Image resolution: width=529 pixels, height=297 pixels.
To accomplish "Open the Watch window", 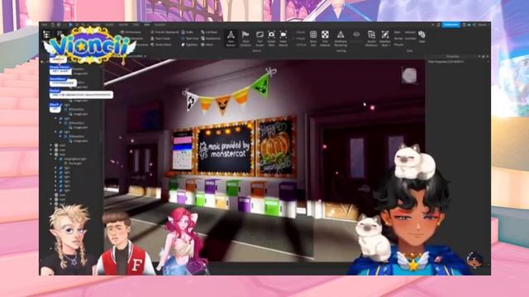I will pos(207,45).
